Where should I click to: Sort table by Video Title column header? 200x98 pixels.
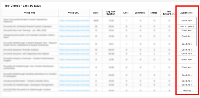tap(29, 13)
